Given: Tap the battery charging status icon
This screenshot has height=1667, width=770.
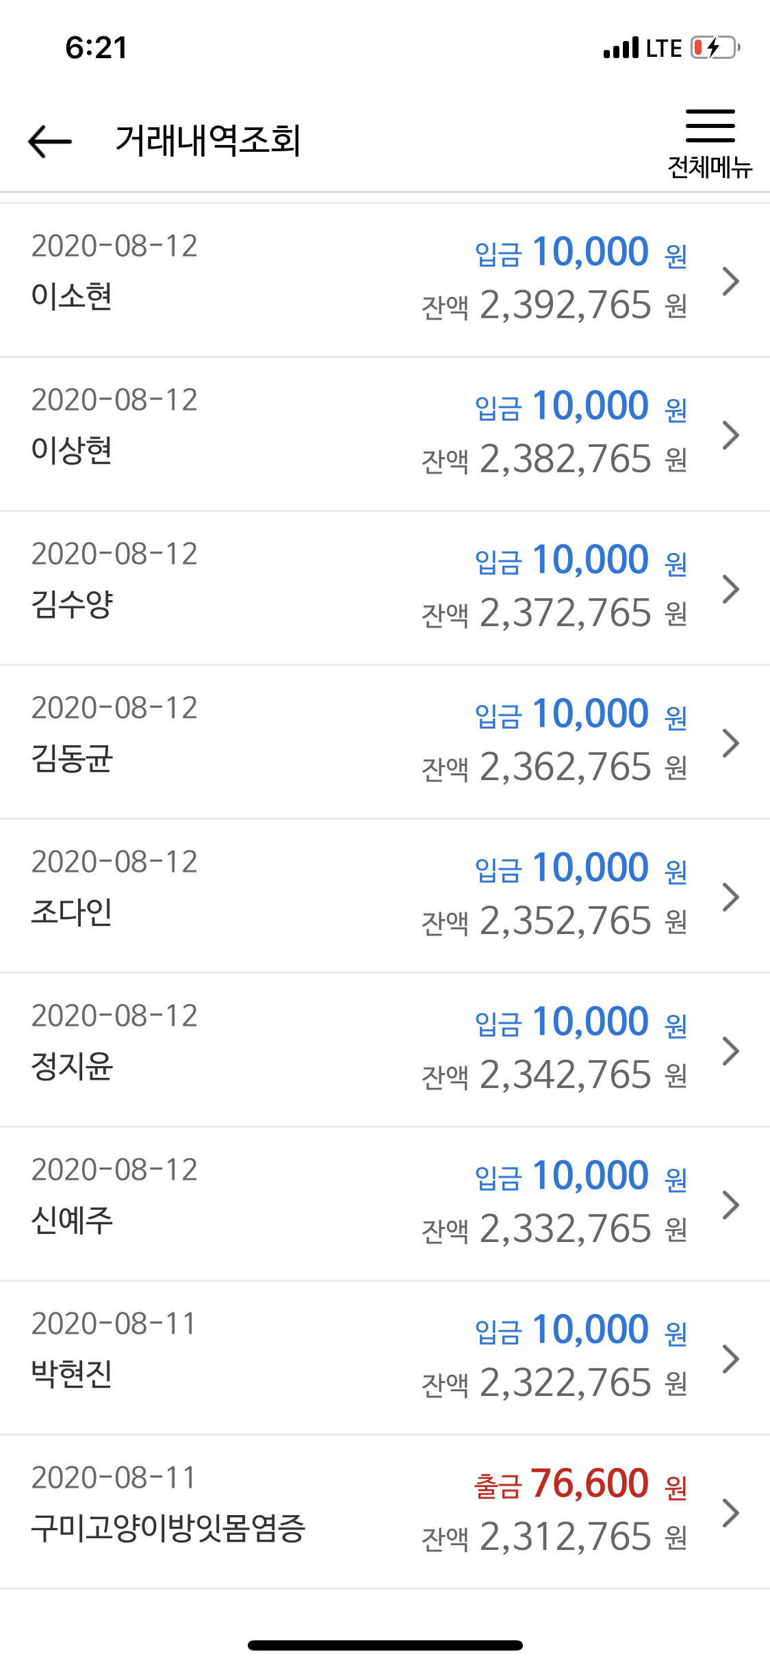Looking at the screenshot, I should 716,48.
